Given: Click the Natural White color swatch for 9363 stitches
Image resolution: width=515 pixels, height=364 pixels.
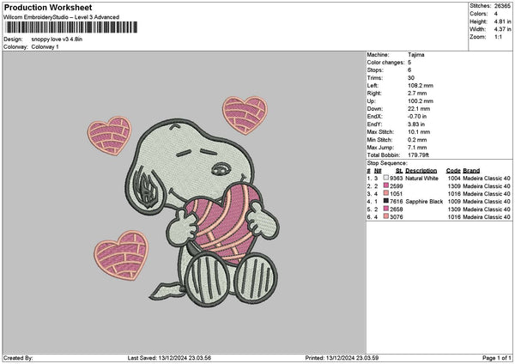Looking at the screenshot, I should click(x=386, y=178).
